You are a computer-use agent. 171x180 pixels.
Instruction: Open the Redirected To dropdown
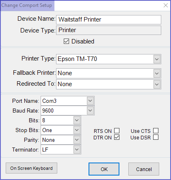[157, 84]
